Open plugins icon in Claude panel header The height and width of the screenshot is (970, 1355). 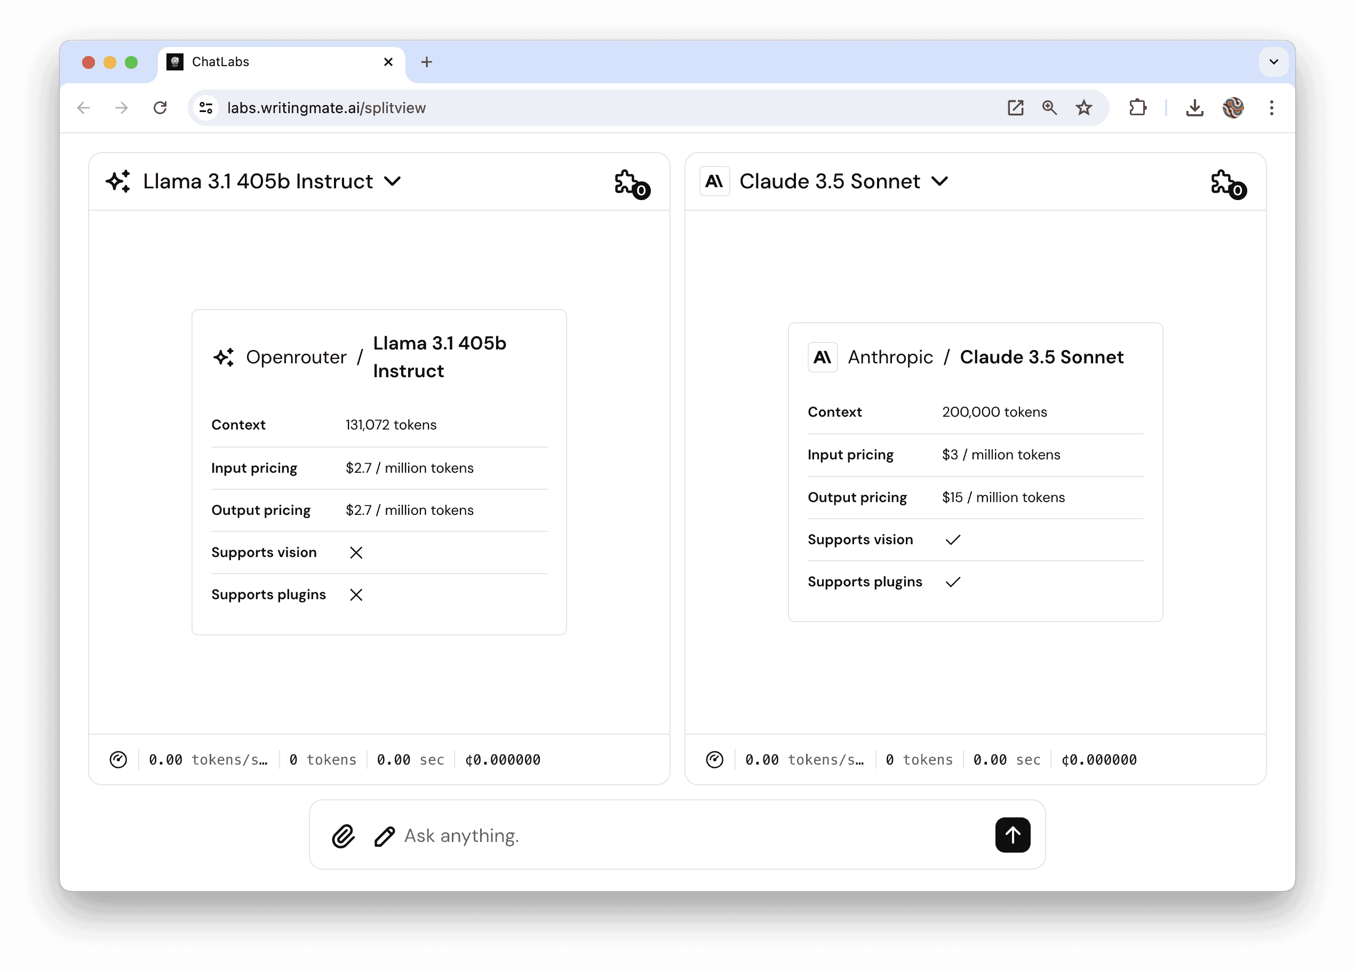coord(1229,184)
